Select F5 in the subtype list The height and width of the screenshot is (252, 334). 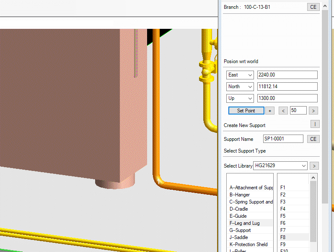293,216
